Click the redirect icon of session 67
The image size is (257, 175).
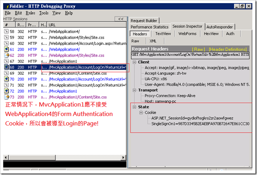[x=6, y=61]
